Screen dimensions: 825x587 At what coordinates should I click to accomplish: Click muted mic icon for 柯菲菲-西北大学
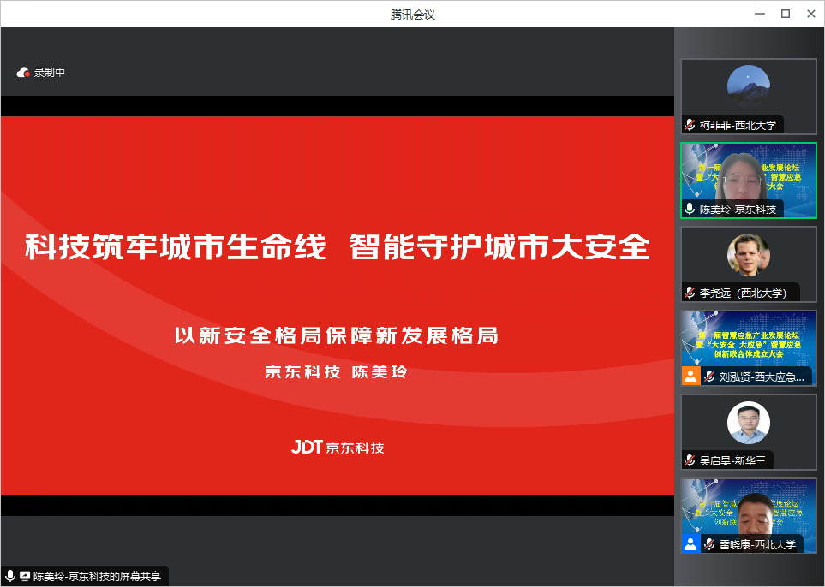click(x=690, y=125)
